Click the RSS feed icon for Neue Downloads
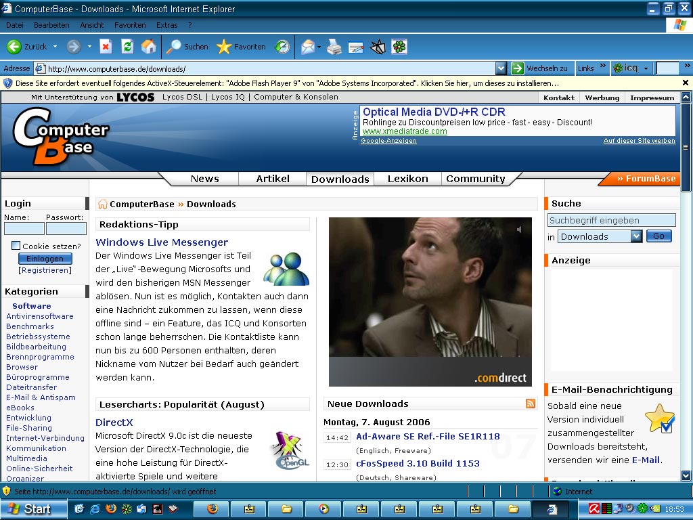Image resolution: width=693 pixels, height=520 pixels. point(531,404)
